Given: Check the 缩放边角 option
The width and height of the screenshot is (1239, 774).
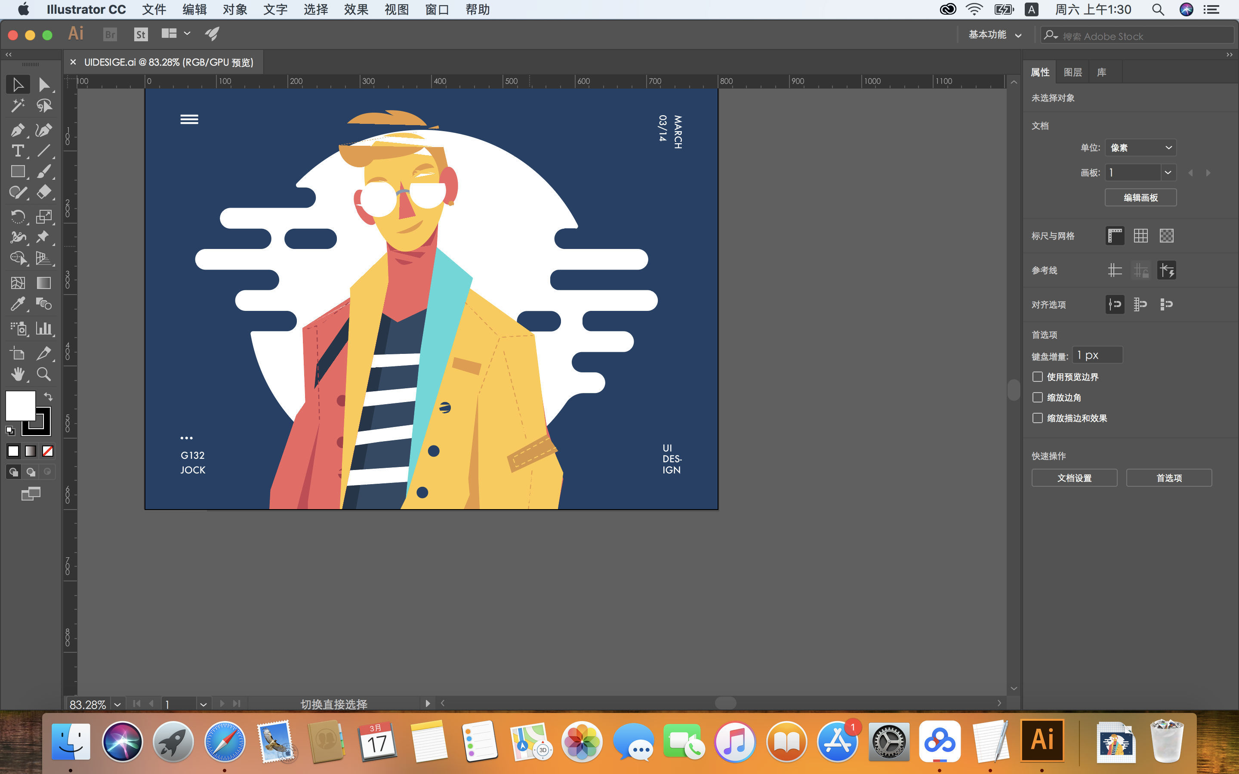Looking at the screenshot, I should (1037, 397).
